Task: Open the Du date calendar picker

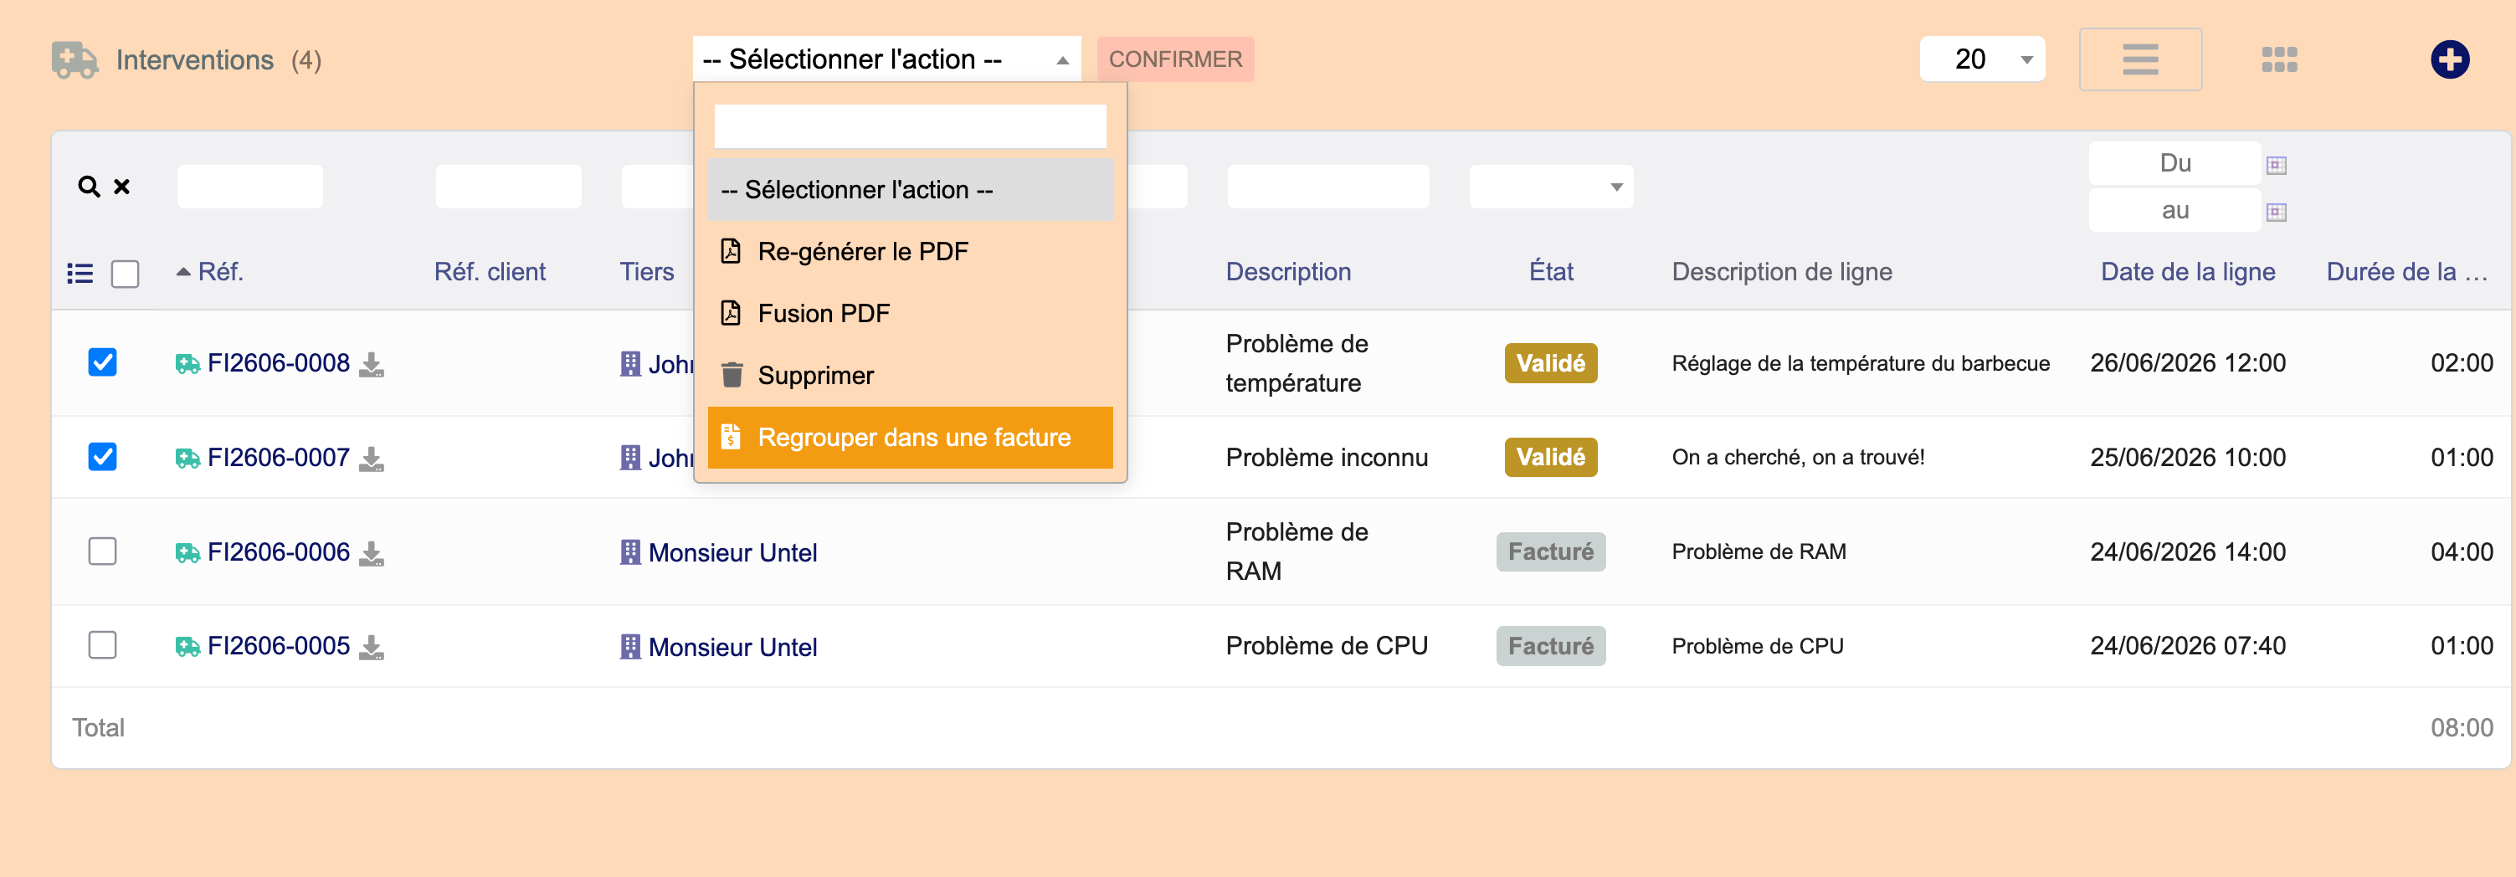Action: pos(2276,164)
